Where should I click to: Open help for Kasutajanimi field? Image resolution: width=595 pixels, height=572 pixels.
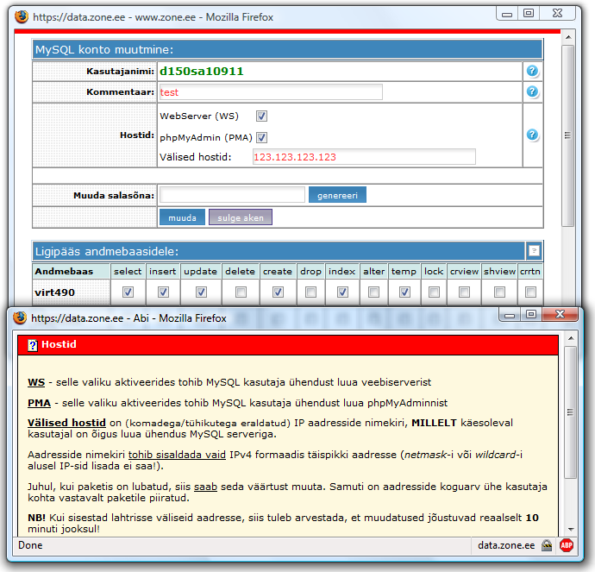pos(532,71)
